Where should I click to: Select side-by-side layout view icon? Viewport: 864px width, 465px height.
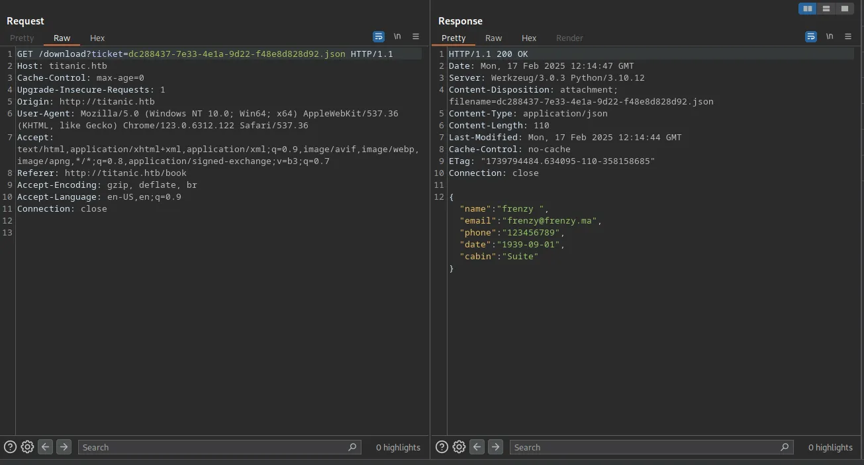tap(808, 9)
